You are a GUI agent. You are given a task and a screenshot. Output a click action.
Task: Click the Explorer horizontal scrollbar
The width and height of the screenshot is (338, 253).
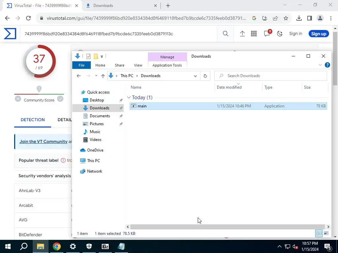[227, 227]
